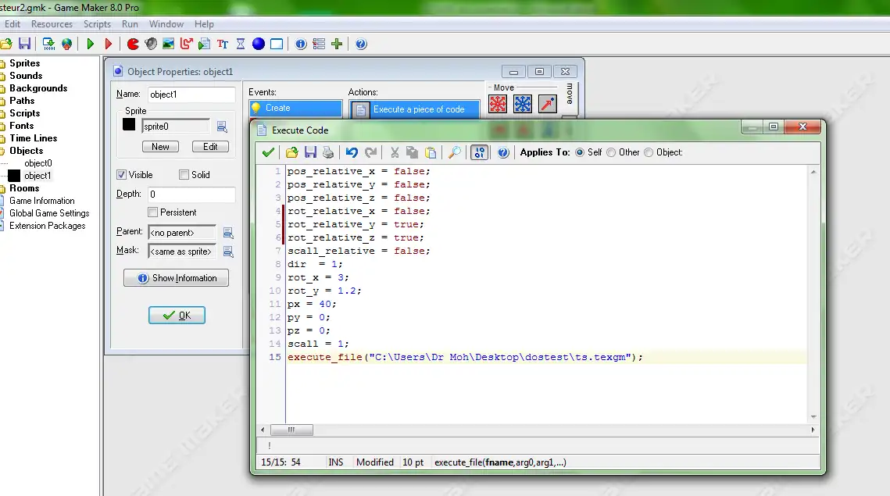Create a script icon
The width and height of the screenshot is (890, 496).
click(205, 44)
